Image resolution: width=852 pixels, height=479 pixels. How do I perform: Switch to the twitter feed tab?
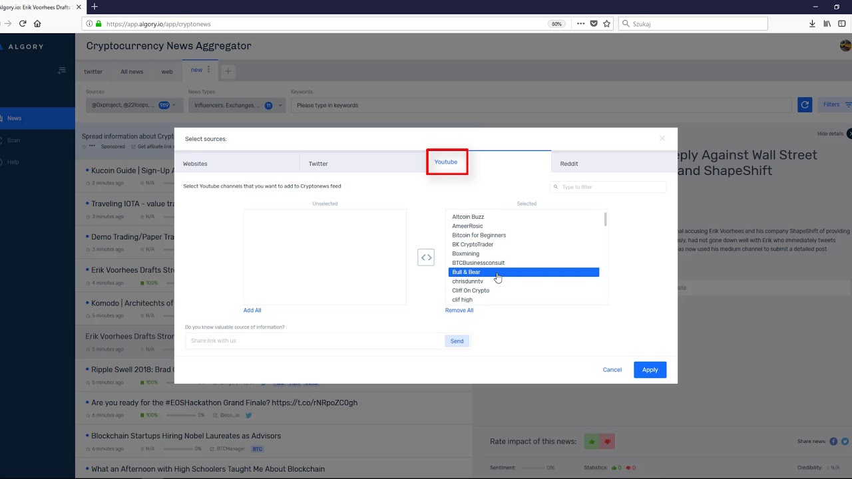coord(93,71)
